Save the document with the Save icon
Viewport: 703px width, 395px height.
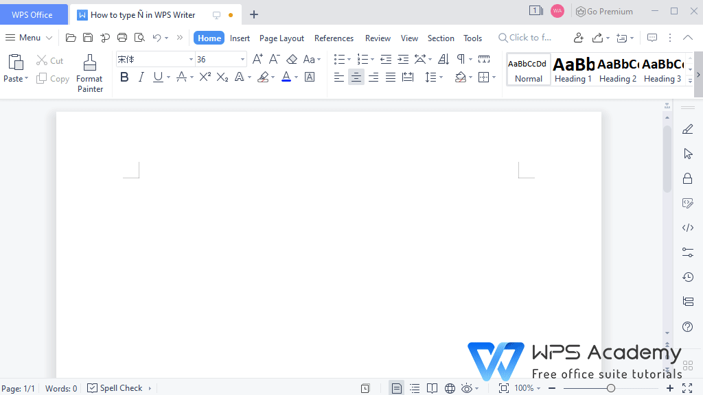pos(88,38)
